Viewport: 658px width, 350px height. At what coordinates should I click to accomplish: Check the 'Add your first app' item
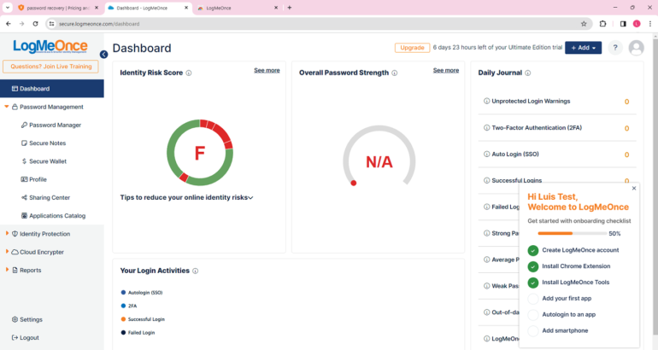(533, 299)
